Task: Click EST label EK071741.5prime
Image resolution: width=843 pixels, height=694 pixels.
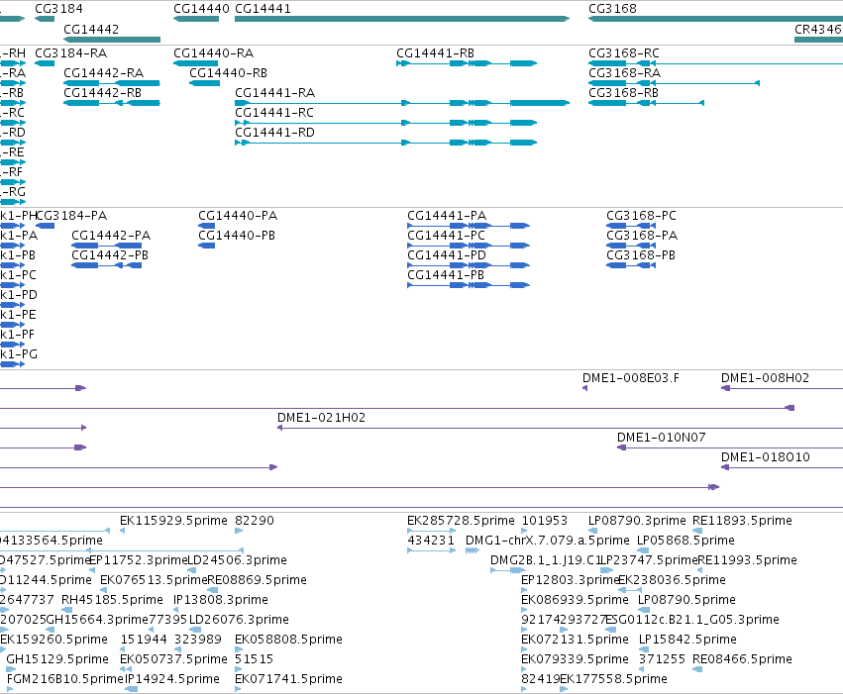Action: point(288,679)
